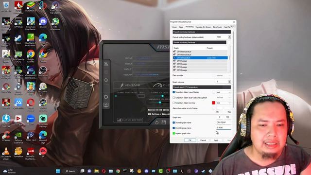The image size is (311, 175).
Task: Open Curve Editor in Afterburner
Action: pos(130,120)
